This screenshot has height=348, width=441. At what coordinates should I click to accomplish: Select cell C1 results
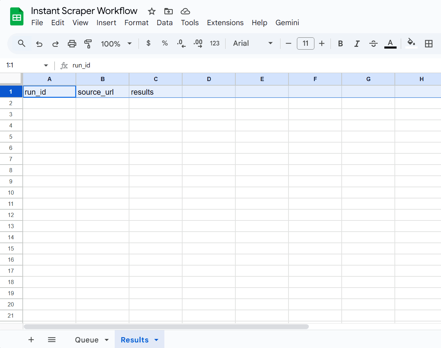pyautogui.click(x=156, y=92)
